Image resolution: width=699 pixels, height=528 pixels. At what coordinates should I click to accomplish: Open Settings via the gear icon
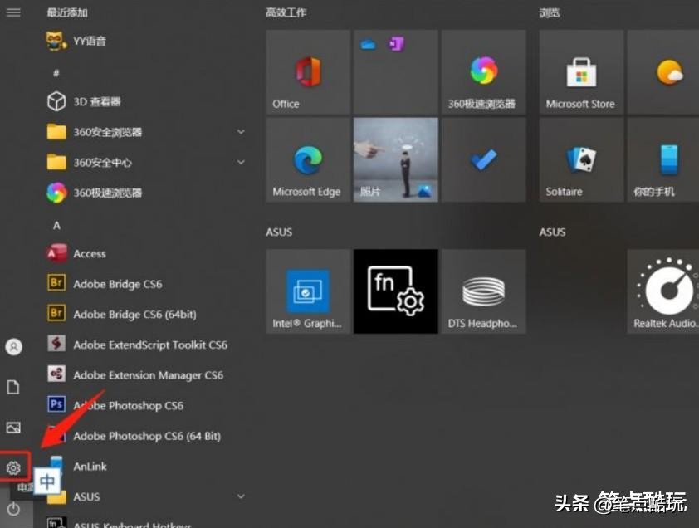tap(12, 467)
